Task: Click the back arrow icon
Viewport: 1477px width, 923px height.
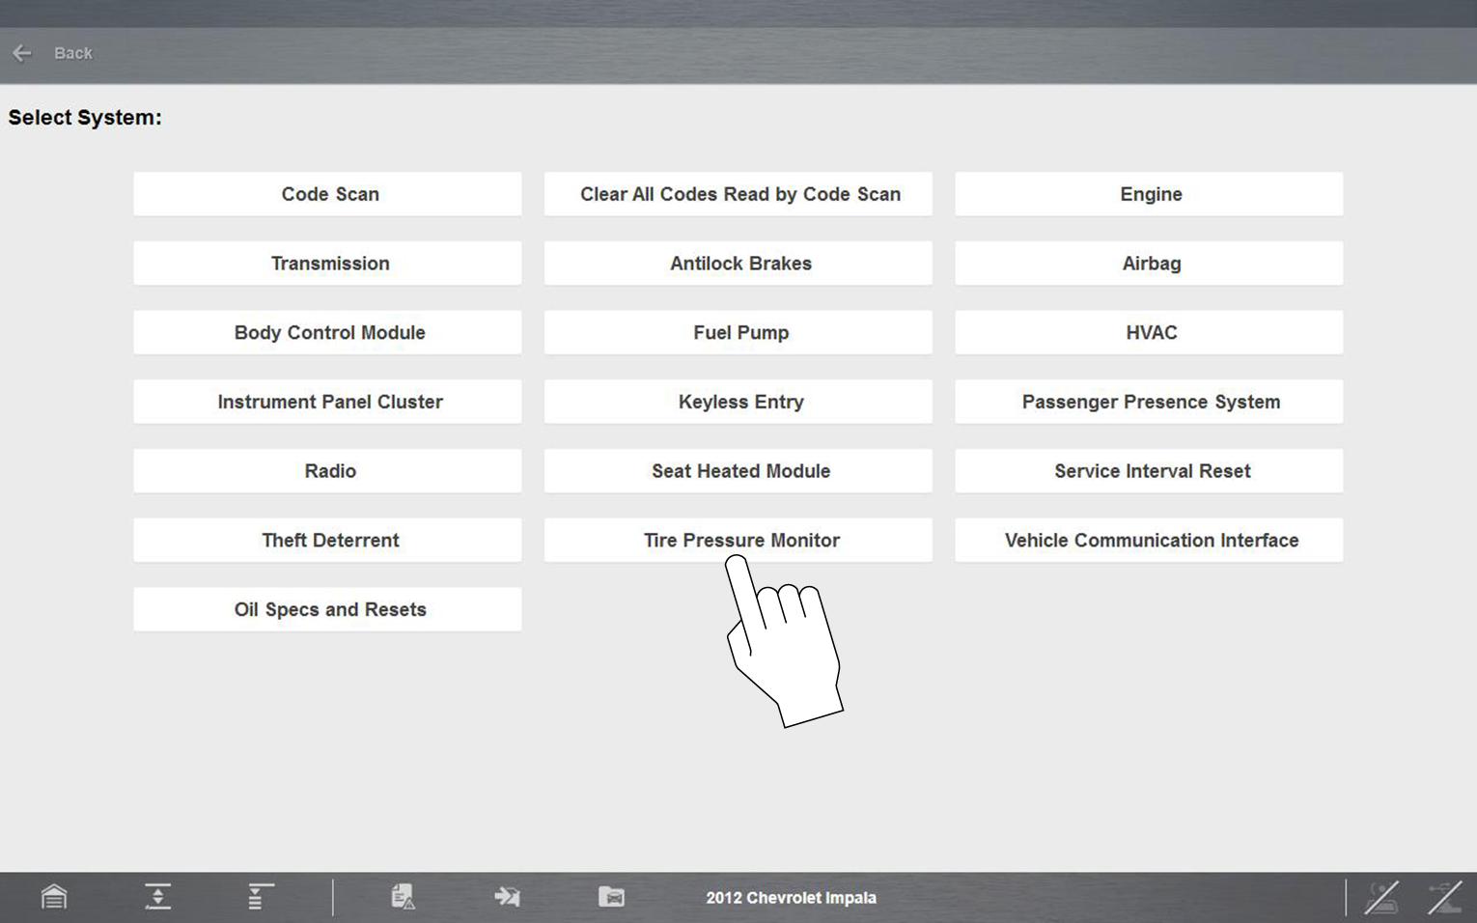Action: [x=22, y=53]
